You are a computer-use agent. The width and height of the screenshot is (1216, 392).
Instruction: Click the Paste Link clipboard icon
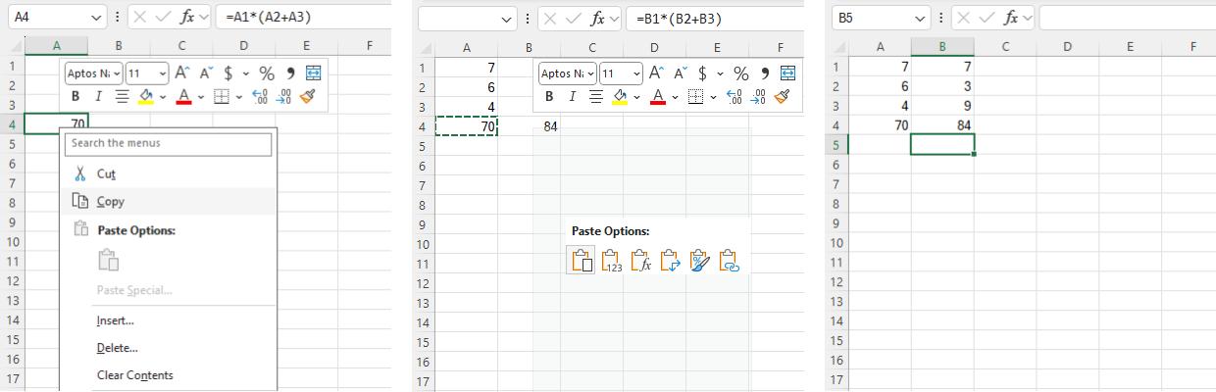point(729,260)
